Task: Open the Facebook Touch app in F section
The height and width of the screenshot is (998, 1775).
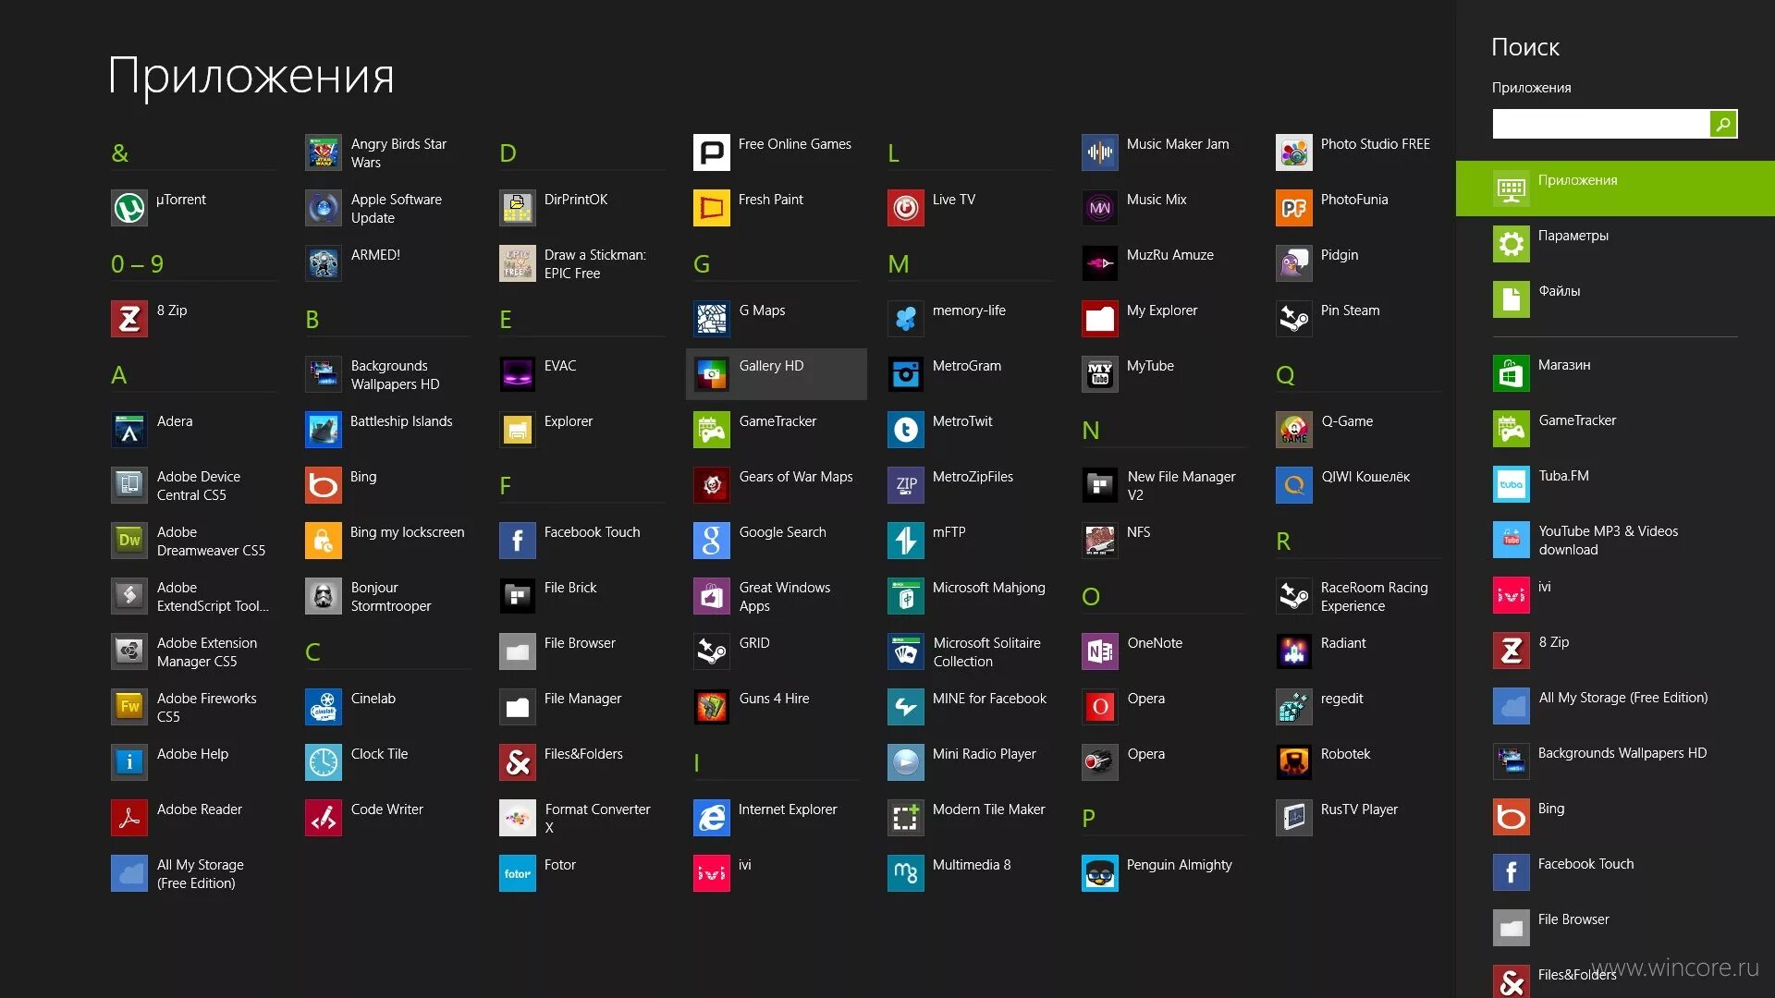Action: [x=518, y=541]
